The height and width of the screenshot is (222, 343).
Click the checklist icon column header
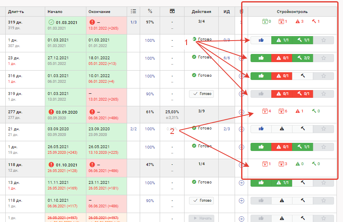pos(134,11)
